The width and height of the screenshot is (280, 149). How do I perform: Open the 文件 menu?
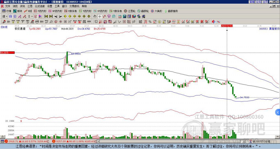(x=8, y=6)
